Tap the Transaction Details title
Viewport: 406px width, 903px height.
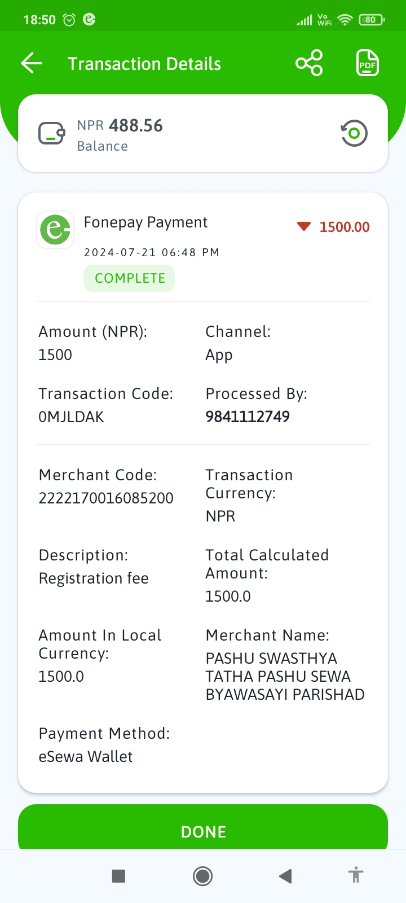pos(144,64)
